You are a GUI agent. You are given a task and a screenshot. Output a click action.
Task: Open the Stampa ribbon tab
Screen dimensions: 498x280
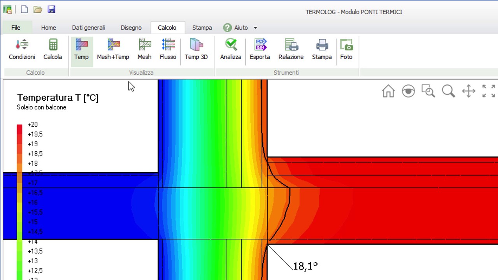[x=202, y=28]
